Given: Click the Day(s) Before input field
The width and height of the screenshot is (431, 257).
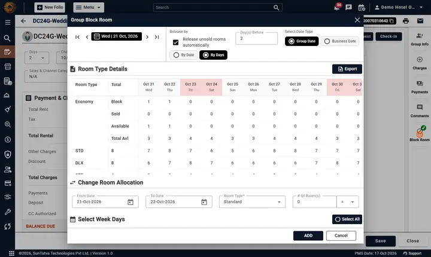Looking at the screenshot, I should 256,38.
